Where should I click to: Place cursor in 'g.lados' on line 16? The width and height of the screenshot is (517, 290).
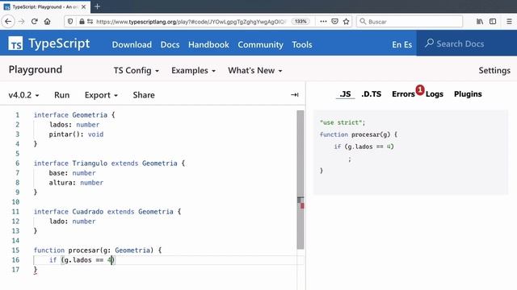tap(78, 259)
